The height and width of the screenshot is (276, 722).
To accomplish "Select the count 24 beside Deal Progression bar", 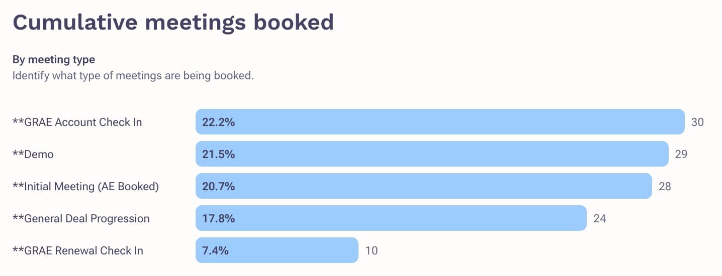I will (x=600, y=218).
